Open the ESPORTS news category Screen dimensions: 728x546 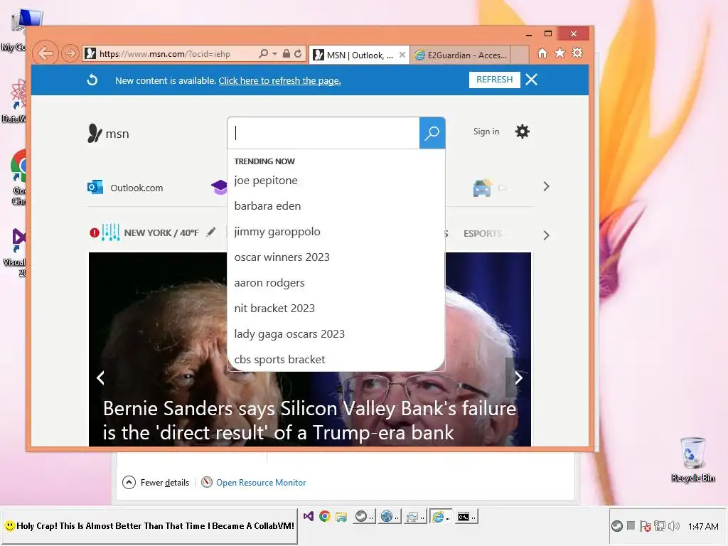click(x=483, y=233)
